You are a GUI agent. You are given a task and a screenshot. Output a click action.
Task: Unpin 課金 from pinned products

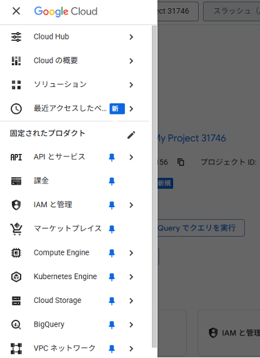click(x=112, y=182)
